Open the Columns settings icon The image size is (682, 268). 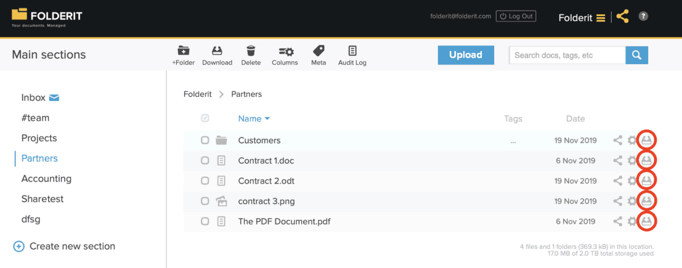pyautogui.click(x=286, y=51)
